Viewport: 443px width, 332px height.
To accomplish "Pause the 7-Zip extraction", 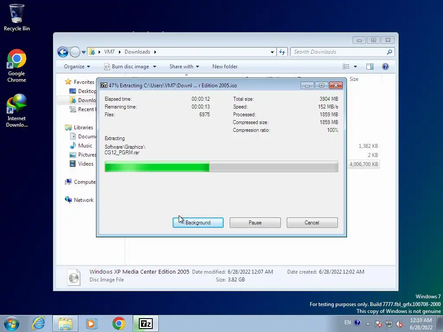I will click(255, 223).
